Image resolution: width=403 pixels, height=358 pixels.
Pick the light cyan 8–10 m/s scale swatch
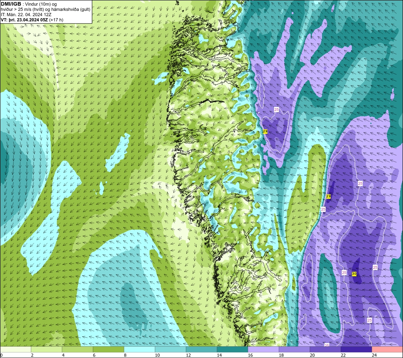click(139, 349)
